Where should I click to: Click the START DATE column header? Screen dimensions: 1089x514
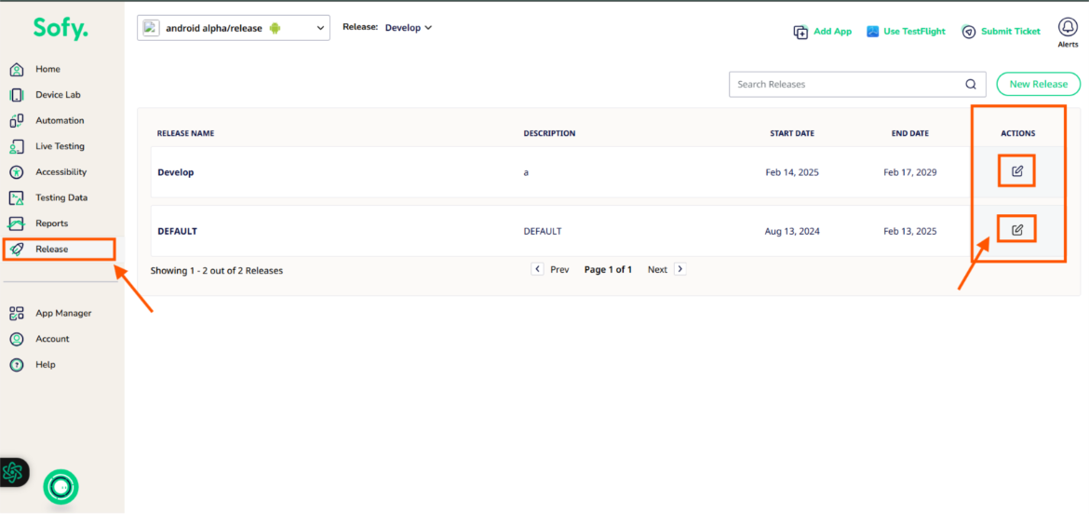point(792,133)
